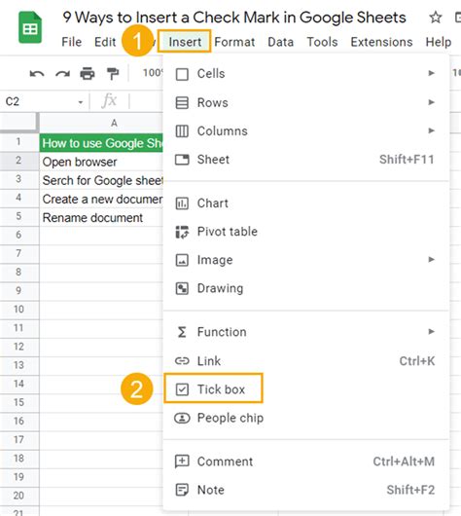Expand the Image submenu arrow
Image resolution: width=461 pixels, height=516 pixels.
[432, 260]
